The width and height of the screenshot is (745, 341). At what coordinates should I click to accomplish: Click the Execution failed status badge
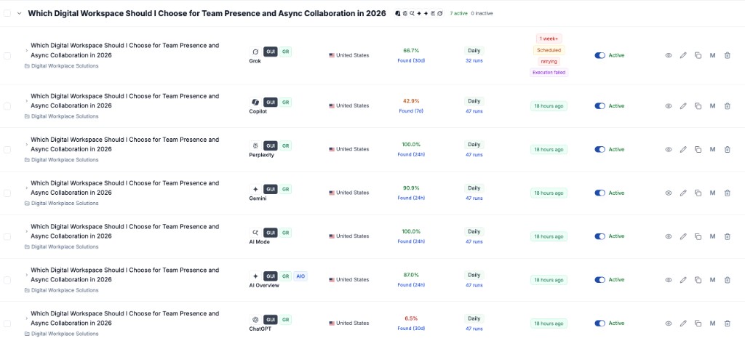pyautogui.click(x=549, y=73)
